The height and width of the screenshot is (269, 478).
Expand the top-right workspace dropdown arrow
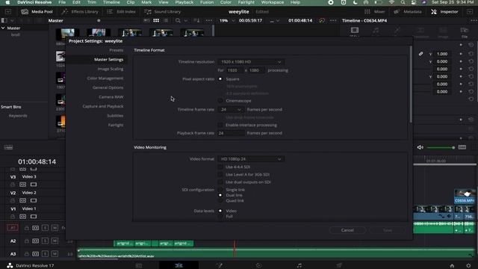pyautogui.click(x=470, y=12)
